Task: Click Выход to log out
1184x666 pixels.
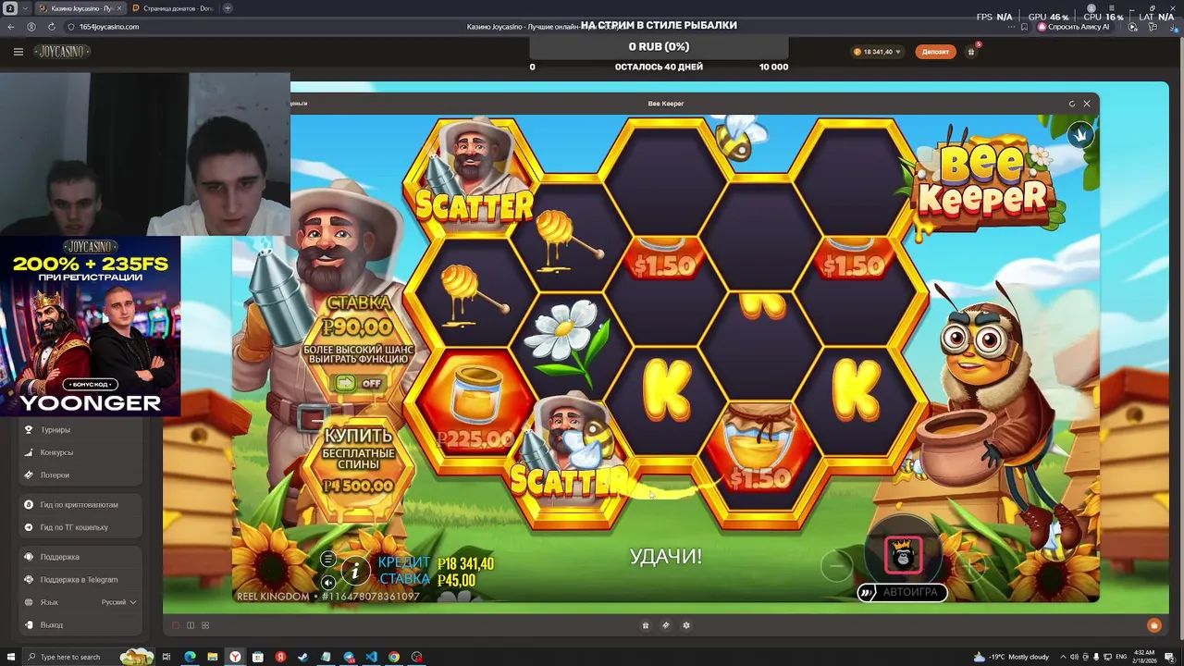Action: tap(52, 625)
